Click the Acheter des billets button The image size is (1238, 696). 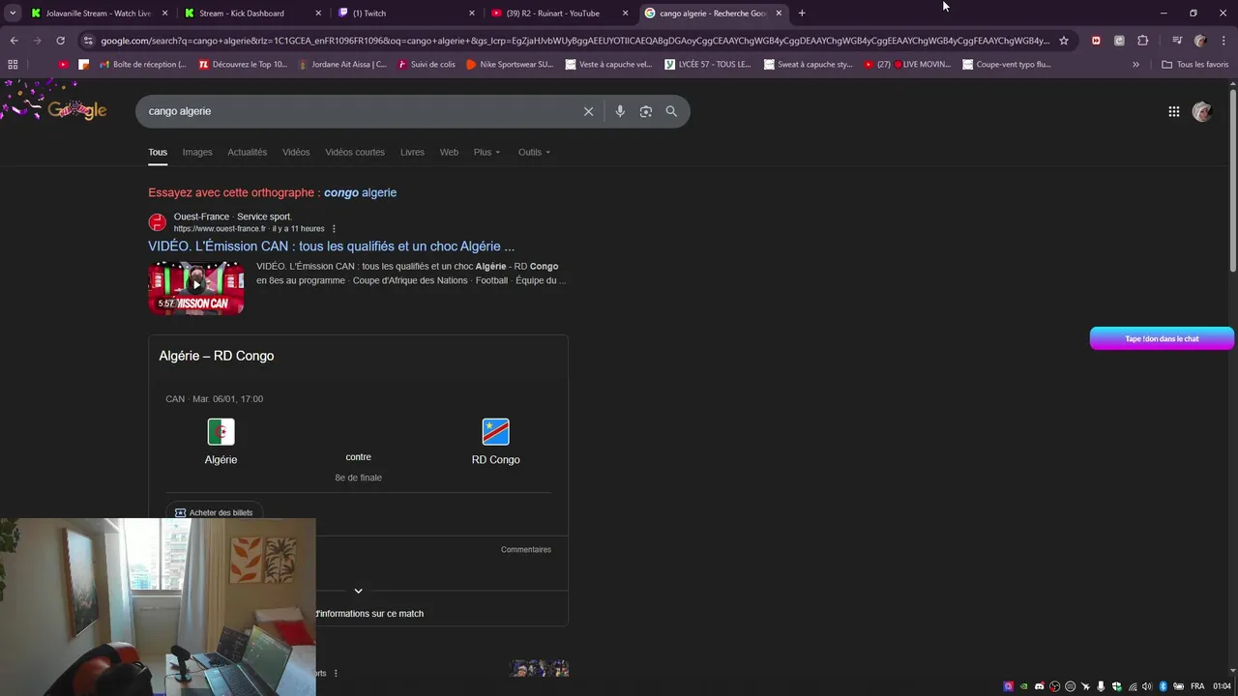(x=214, y=512)
